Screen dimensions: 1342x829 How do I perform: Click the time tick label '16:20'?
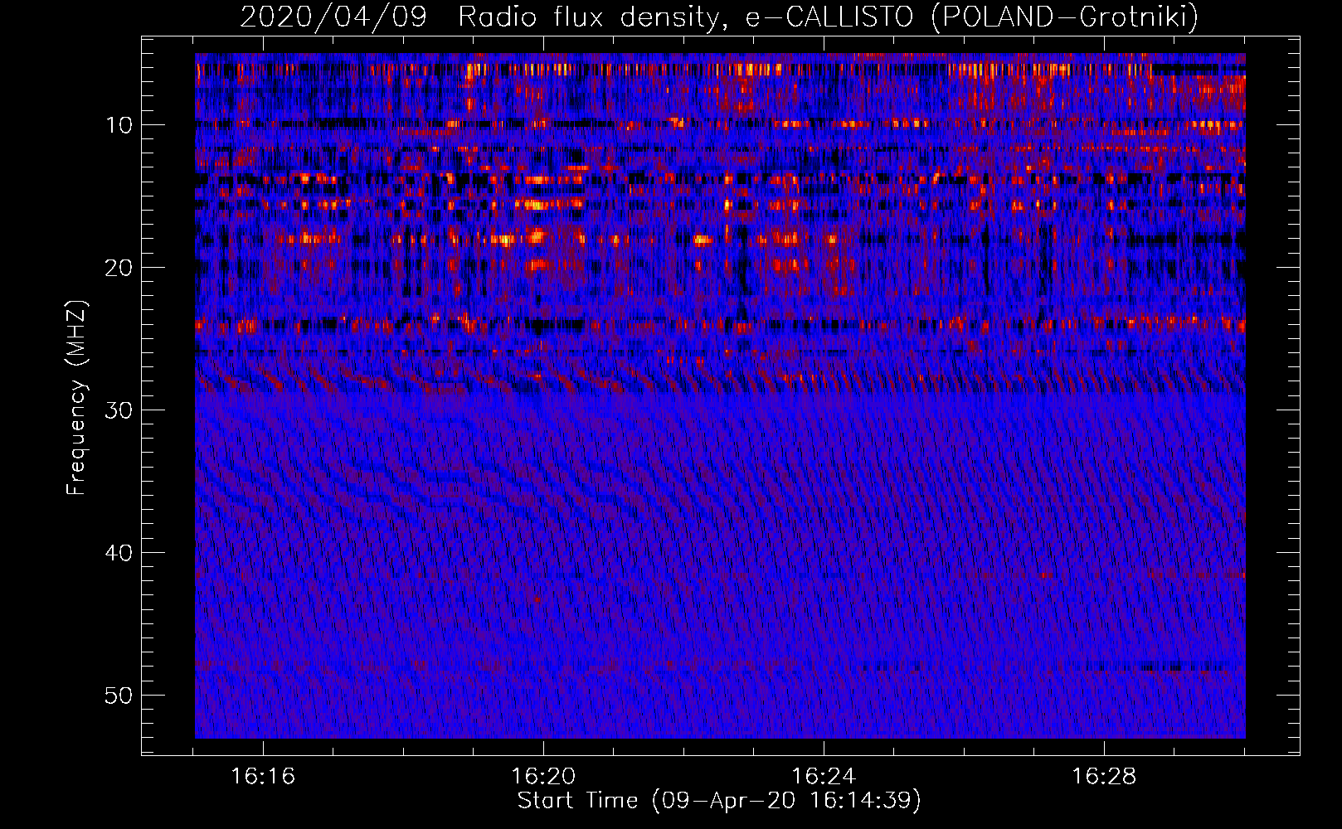coord(543,776)
